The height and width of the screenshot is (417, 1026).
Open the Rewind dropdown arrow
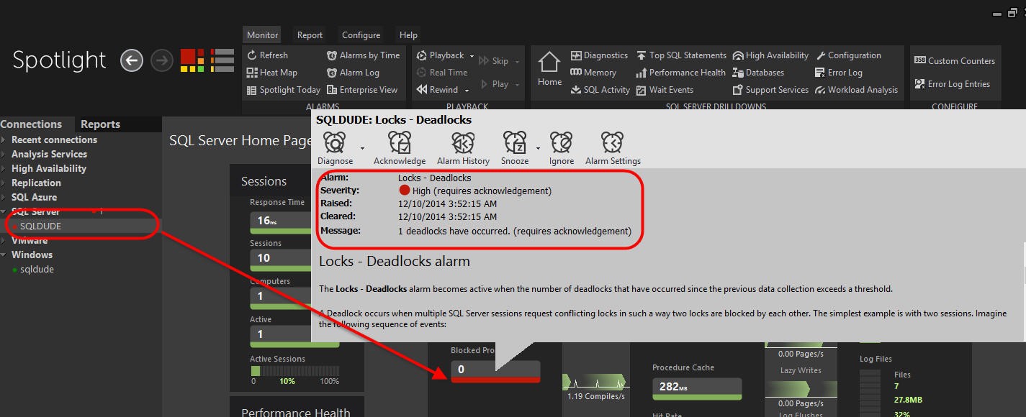point(467,91)
